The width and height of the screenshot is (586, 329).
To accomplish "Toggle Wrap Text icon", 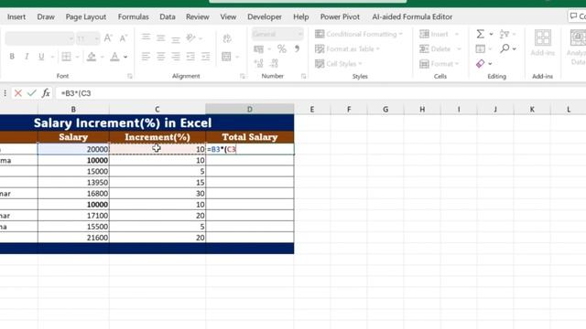I will click(227, 38).
